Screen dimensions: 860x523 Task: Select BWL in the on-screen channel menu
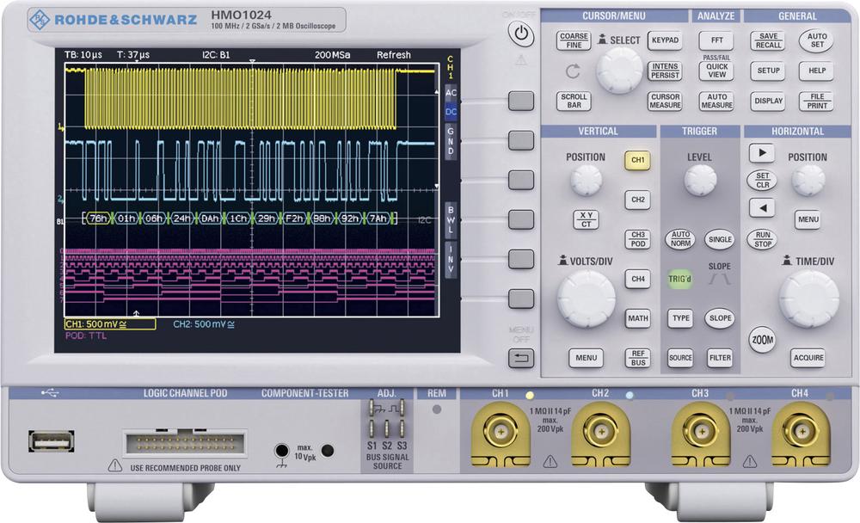point(451,219)
